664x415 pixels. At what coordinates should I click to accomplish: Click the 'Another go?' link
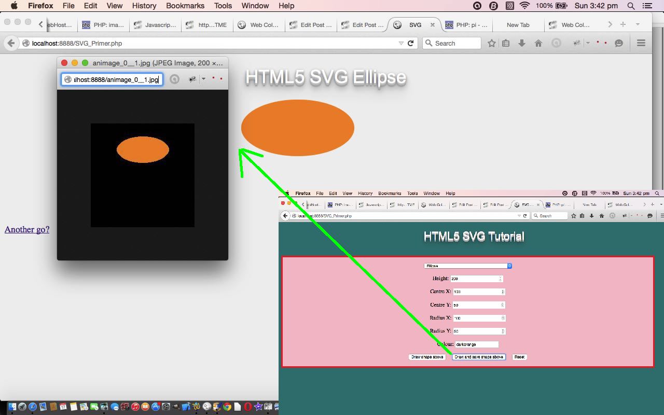tap(26, 229)
